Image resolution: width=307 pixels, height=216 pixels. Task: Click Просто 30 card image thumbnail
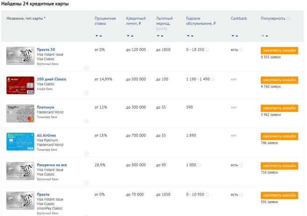(20, 56)
